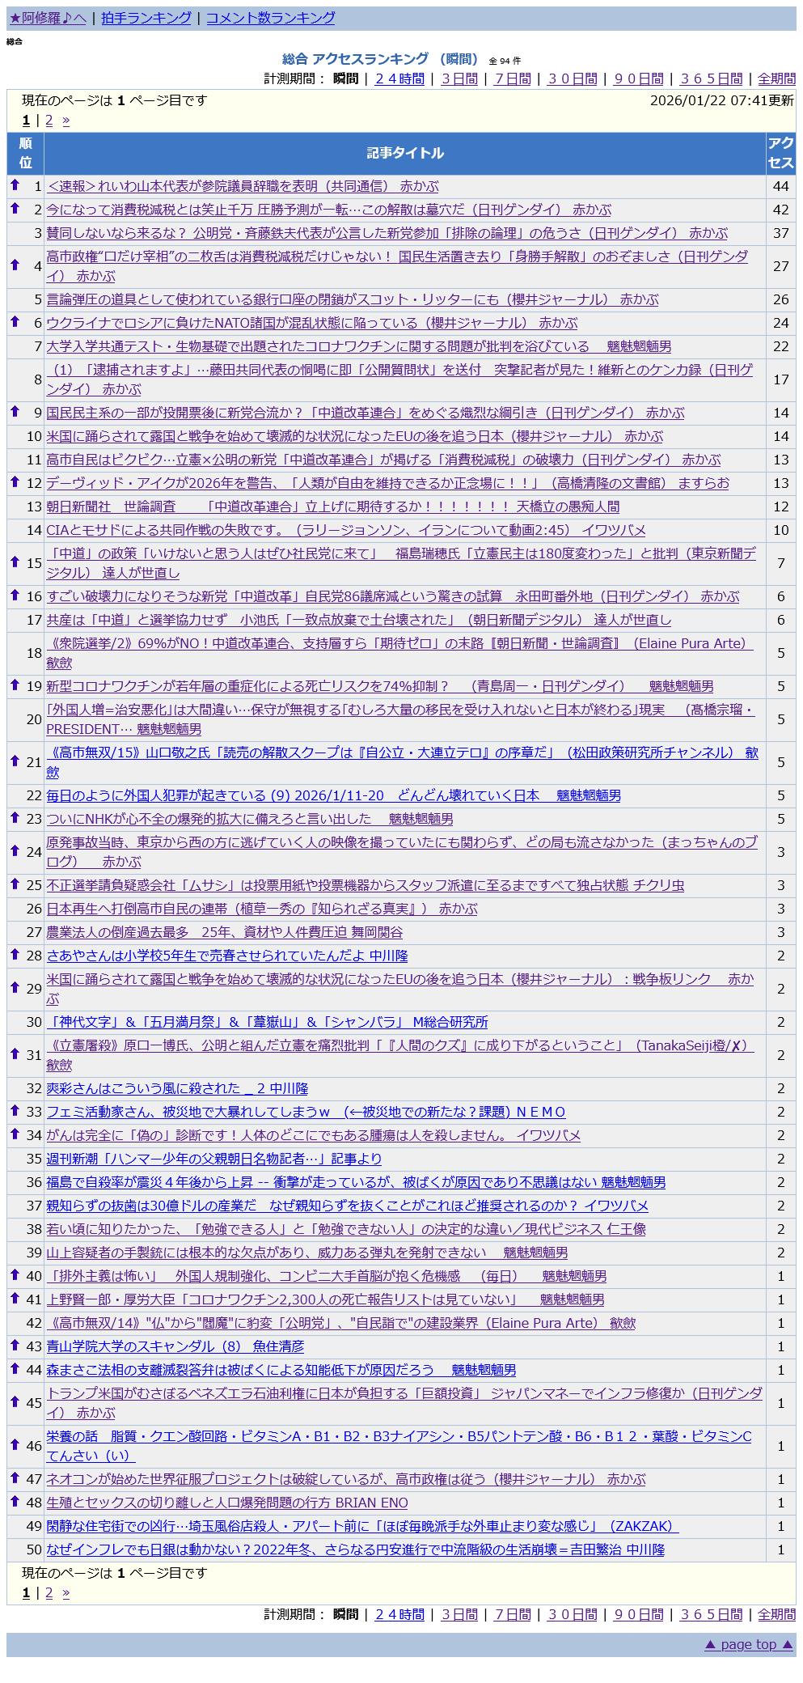Viewport: 803px width, 1683px height.
Task: Click the up arrow icon next to rank 25
Action: (x=15, y=884)
